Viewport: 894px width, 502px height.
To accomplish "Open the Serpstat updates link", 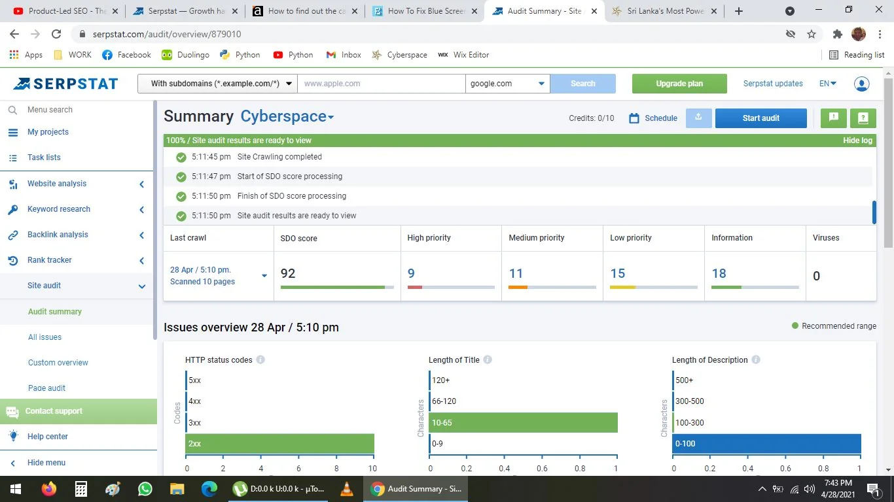I will (x=773, y=84).
